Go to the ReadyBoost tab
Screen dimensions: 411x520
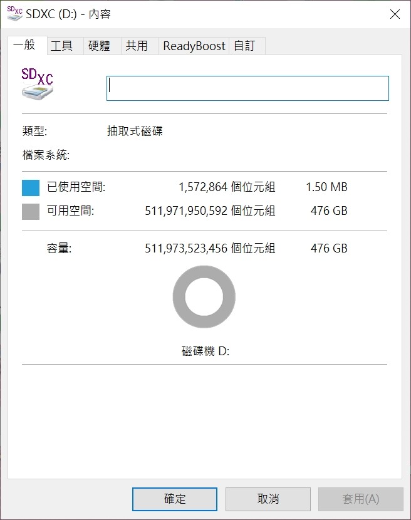tap(194, 46)
